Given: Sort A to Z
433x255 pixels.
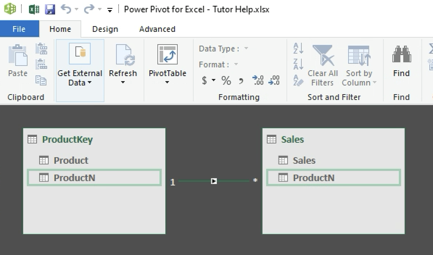Looking at the screenshot, I should click(x=298, y=48).
